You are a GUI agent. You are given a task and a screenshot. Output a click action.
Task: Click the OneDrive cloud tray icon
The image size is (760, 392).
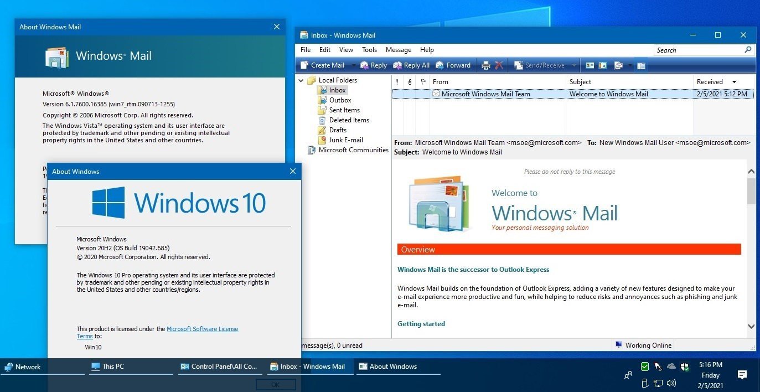[671, 367]
